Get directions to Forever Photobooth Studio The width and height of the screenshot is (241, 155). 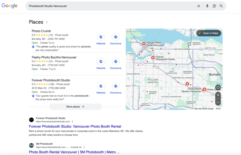(116, 86)
